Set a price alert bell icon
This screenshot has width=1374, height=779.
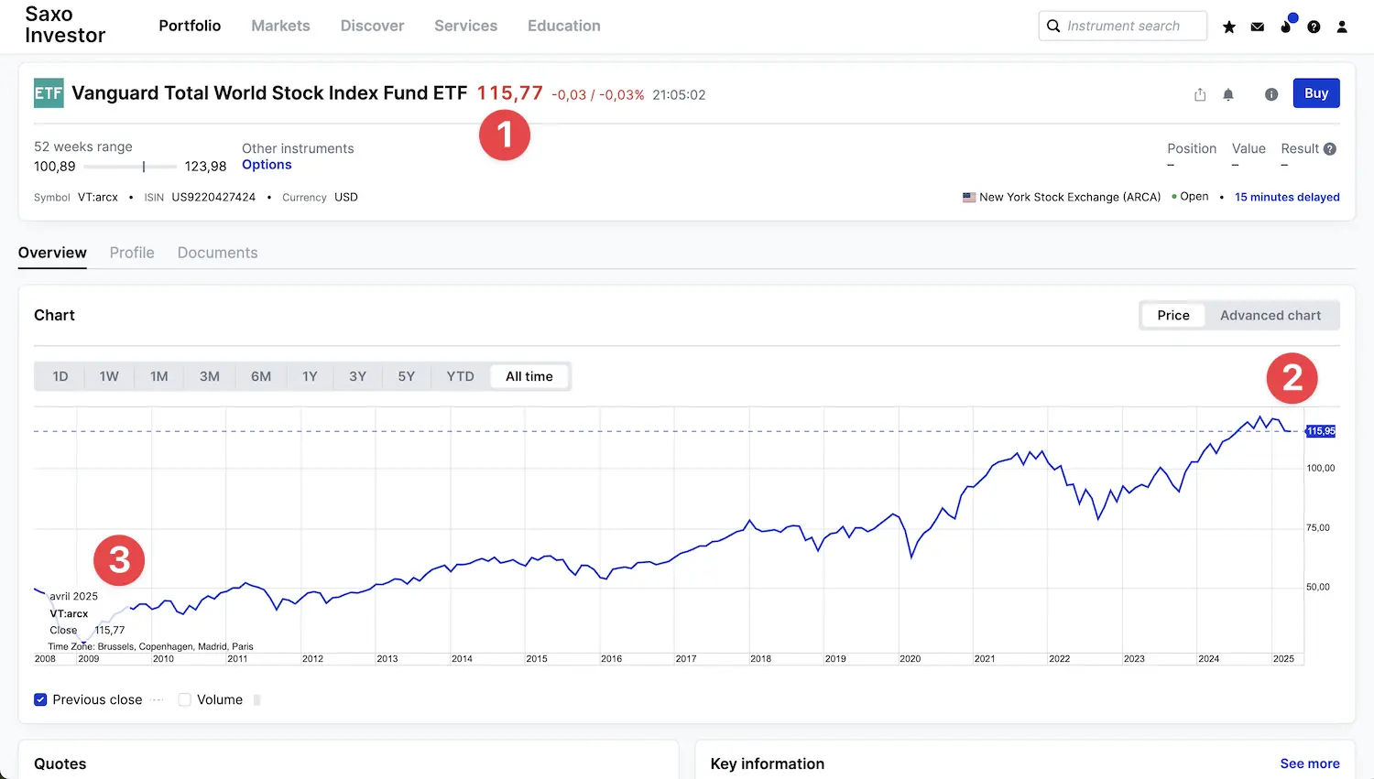pyautogui.click(x=1228, y=94)
